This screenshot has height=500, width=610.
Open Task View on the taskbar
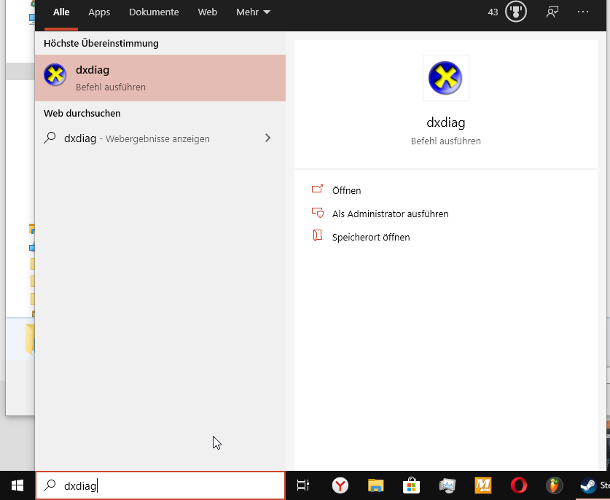pos(303,485)
